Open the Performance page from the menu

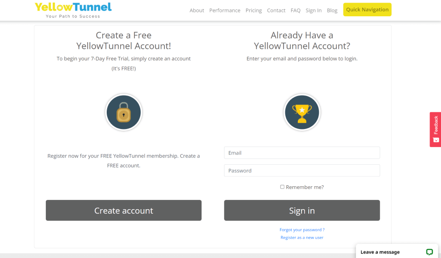[x=225, y=10]
